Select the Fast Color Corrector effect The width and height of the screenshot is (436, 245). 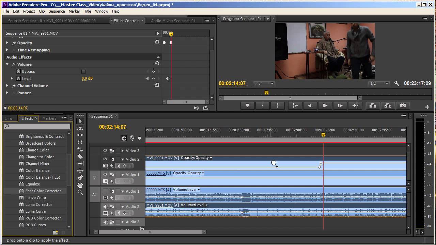(43, 191)
